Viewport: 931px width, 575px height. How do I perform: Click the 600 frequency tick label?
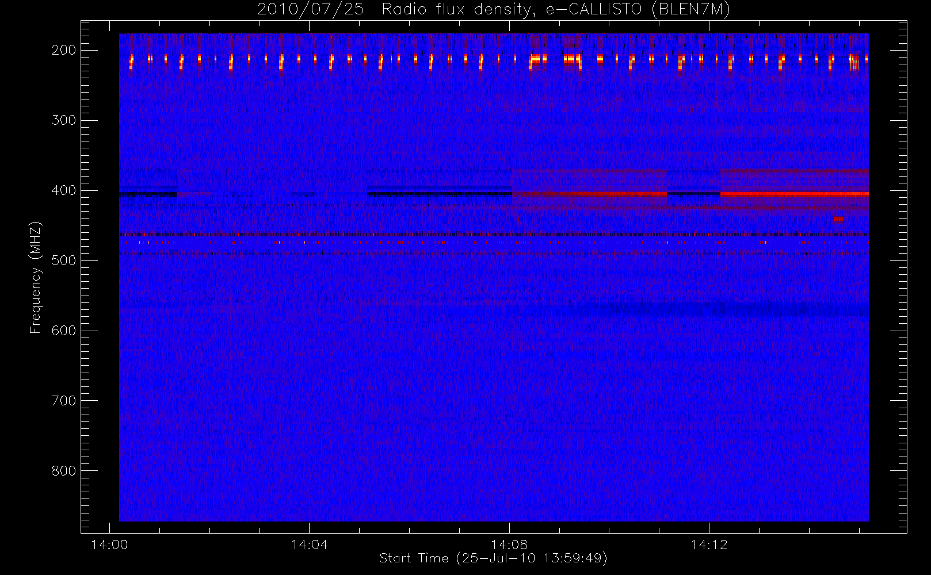(x=64, y=331)
